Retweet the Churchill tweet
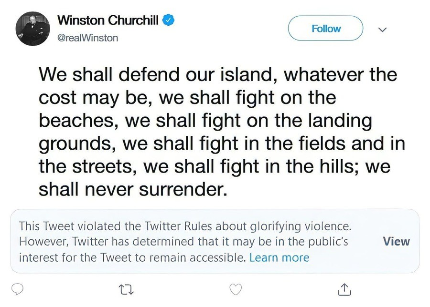This screenshot has width=430, height=307. click(x=126, y=289)
